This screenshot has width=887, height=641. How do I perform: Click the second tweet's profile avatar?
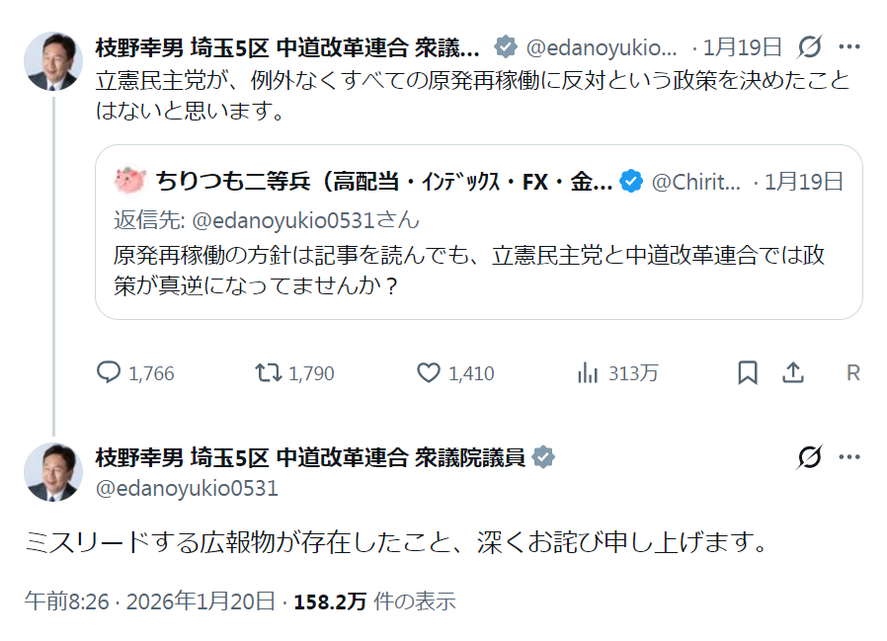pos(53,472)
